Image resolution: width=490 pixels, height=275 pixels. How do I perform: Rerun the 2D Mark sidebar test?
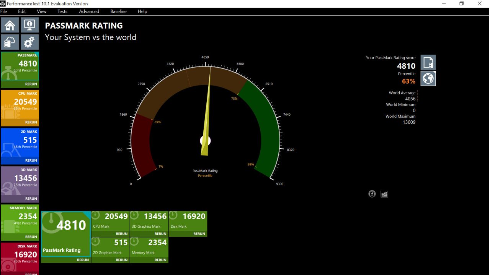point(31,160)
